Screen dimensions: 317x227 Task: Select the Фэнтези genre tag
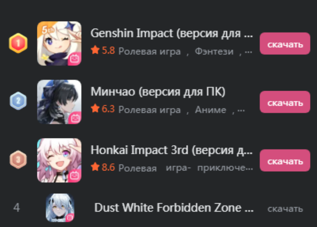tap(214, 52)
